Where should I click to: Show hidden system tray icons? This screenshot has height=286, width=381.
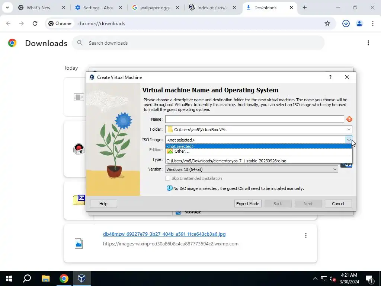315,279
